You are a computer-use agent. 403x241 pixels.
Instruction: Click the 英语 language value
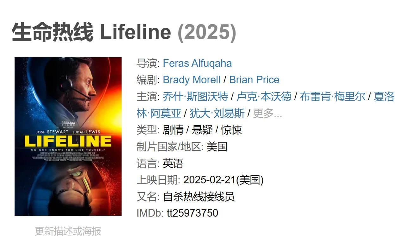tap(173, 163)
